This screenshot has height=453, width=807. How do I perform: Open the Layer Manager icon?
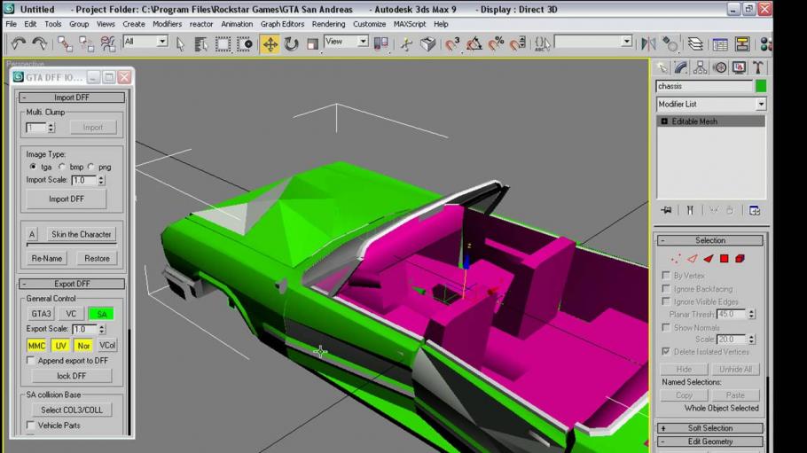(696, 43)
